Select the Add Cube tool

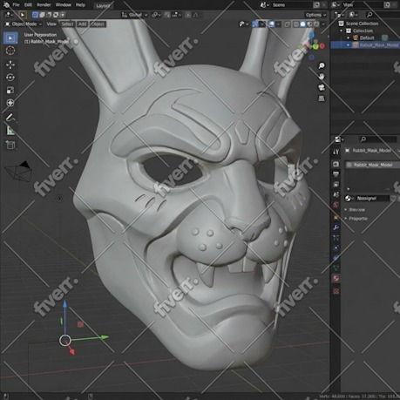(10, 145)
